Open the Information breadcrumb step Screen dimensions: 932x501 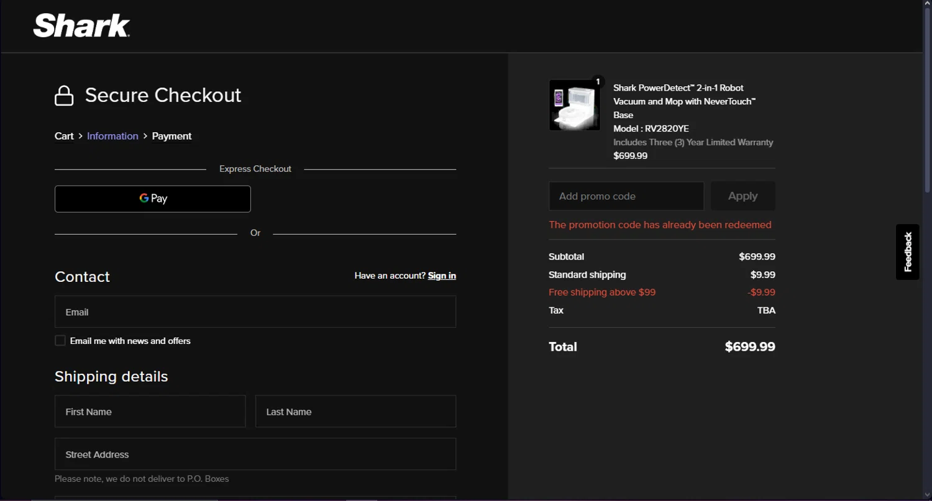click(112, 136)
